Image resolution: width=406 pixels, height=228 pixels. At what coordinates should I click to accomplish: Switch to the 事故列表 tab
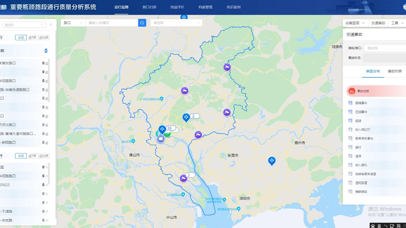pyautogui.click(x=395, y=71)
